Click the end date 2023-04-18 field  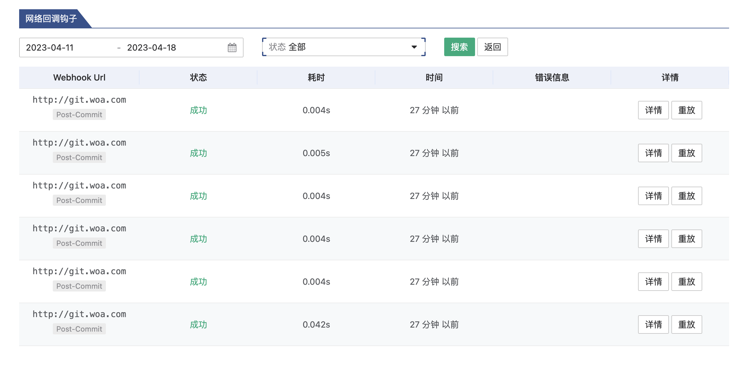pos(151,48)
